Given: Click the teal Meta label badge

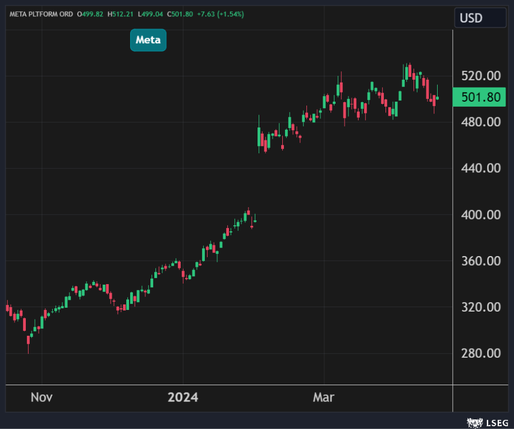Looking at the screenshot, I should [148, 40].
